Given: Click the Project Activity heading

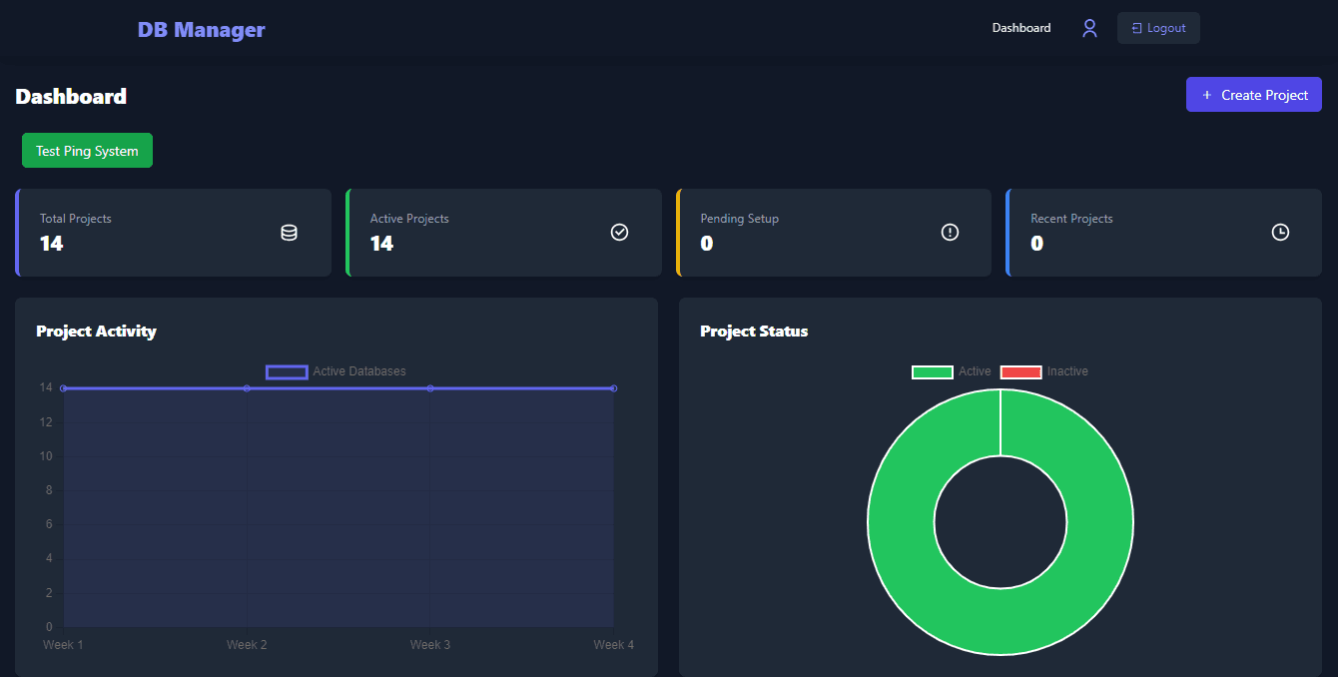Looking at the screenshot, I should (x=96, y=331).
